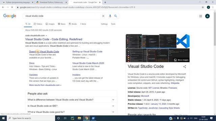Open the Wikipedia link in the description

click(x=175, y=83)
